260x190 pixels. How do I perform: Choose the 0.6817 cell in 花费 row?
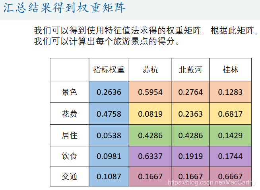230,114
